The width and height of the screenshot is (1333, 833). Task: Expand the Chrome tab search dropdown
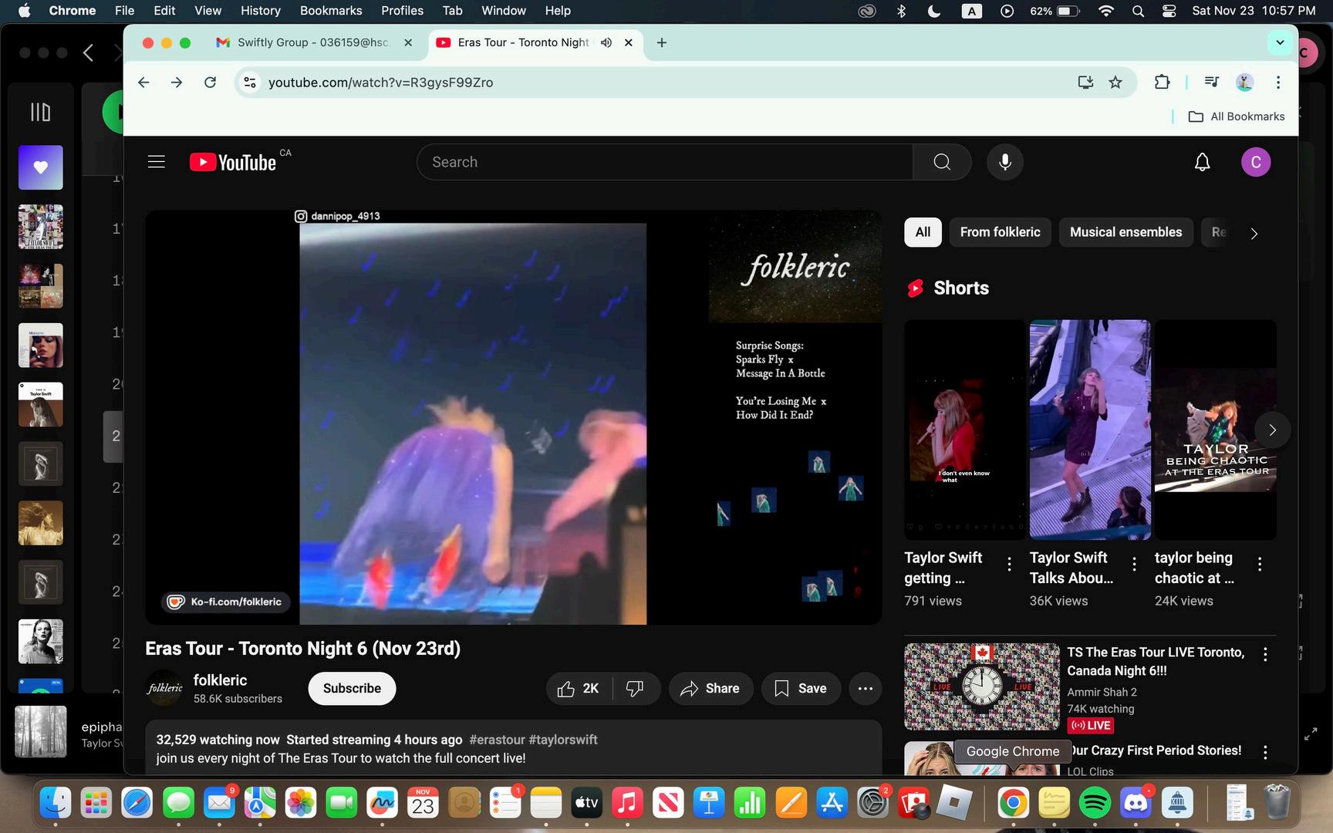(1280, 42)
